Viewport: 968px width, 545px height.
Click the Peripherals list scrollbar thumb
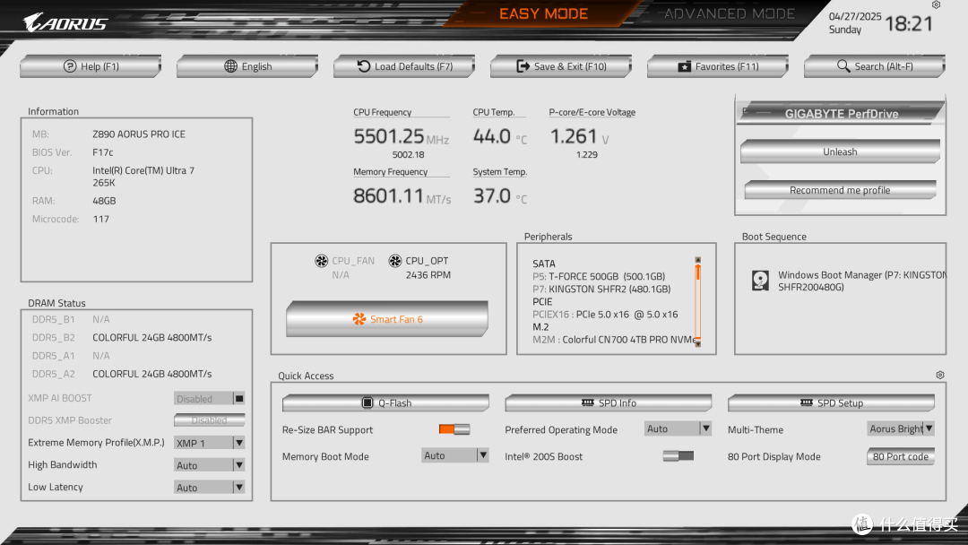pyautogui.click(x=698, y=272)
